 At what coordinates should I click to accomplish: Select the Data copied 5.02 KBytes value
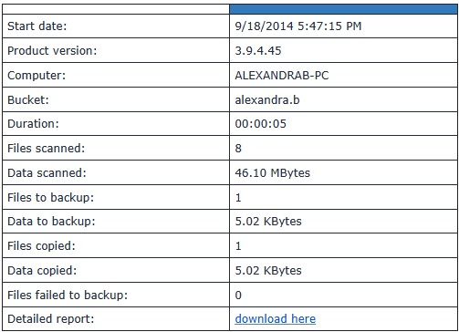pyautogui.click(x=268, y=271)
